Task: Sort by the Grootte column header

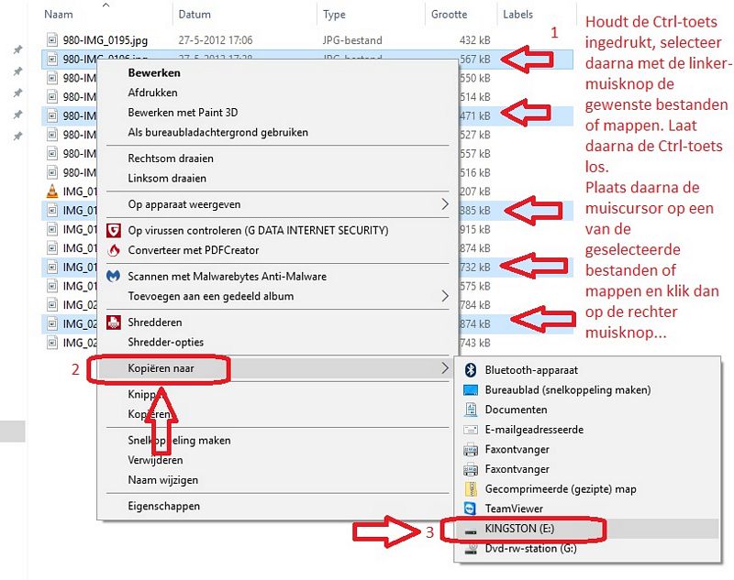Action: tap(449, 15)
